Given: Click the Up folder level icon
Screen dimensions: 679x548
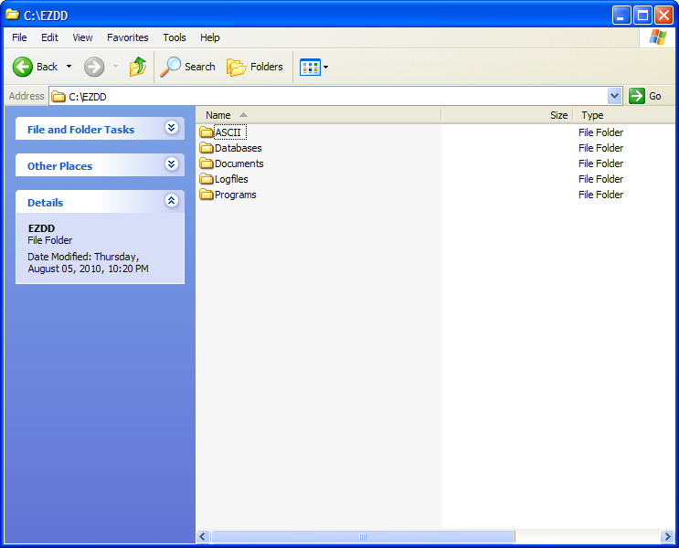Looking at the screenshot, I should coord(138,67).
